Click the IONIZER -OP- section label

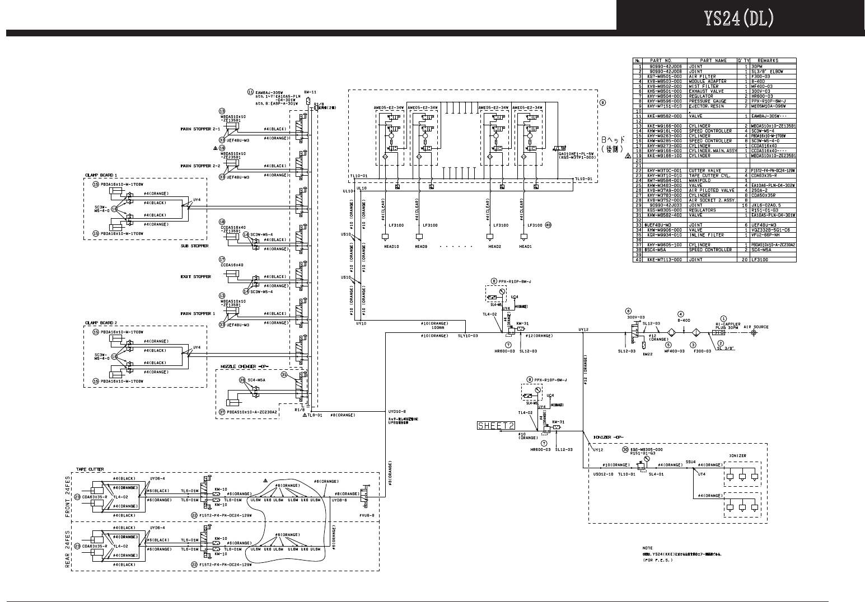click(x=609, y=437)
